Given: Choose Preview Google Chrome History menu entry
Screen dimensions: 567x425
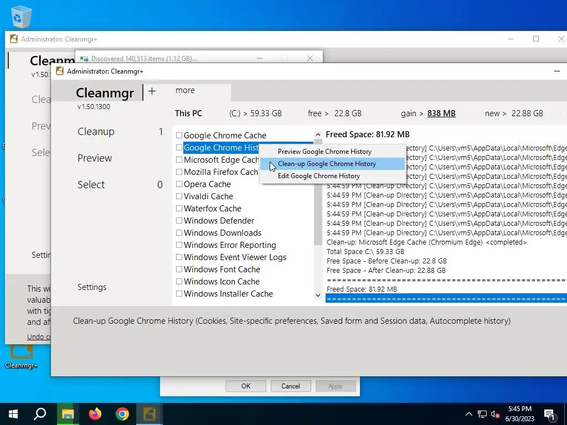Looking at the screenshot, I should [x=332, y=152].
